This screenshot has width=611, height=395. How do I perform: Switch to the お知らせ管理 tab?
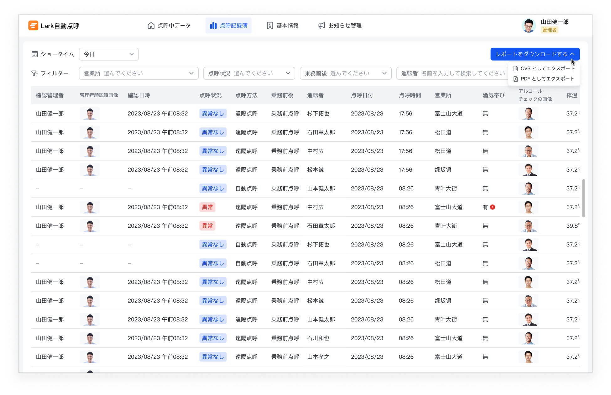[x=340, y=26]
